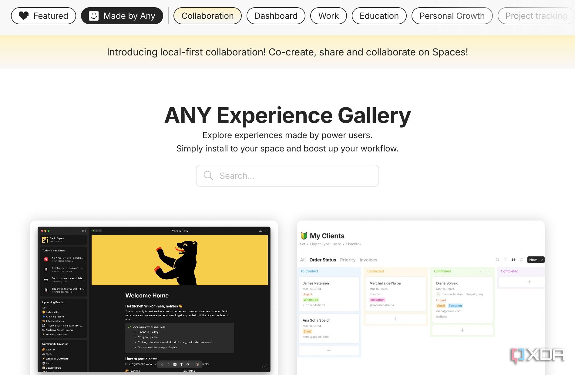Click the WhatsApp tag on James Petersen

311,300
